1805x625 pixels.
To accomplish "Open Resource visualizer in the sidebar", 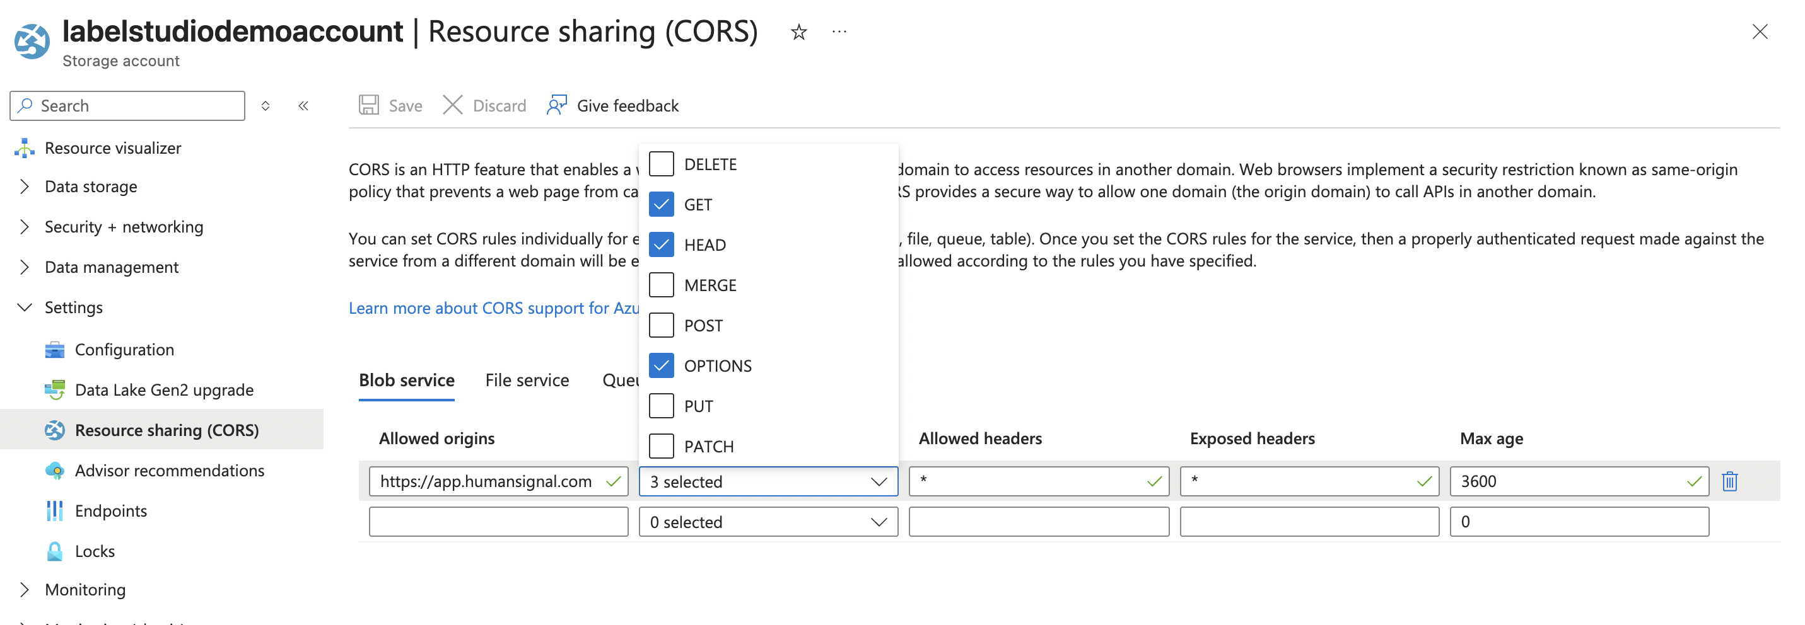I will (x=112, y=147).
